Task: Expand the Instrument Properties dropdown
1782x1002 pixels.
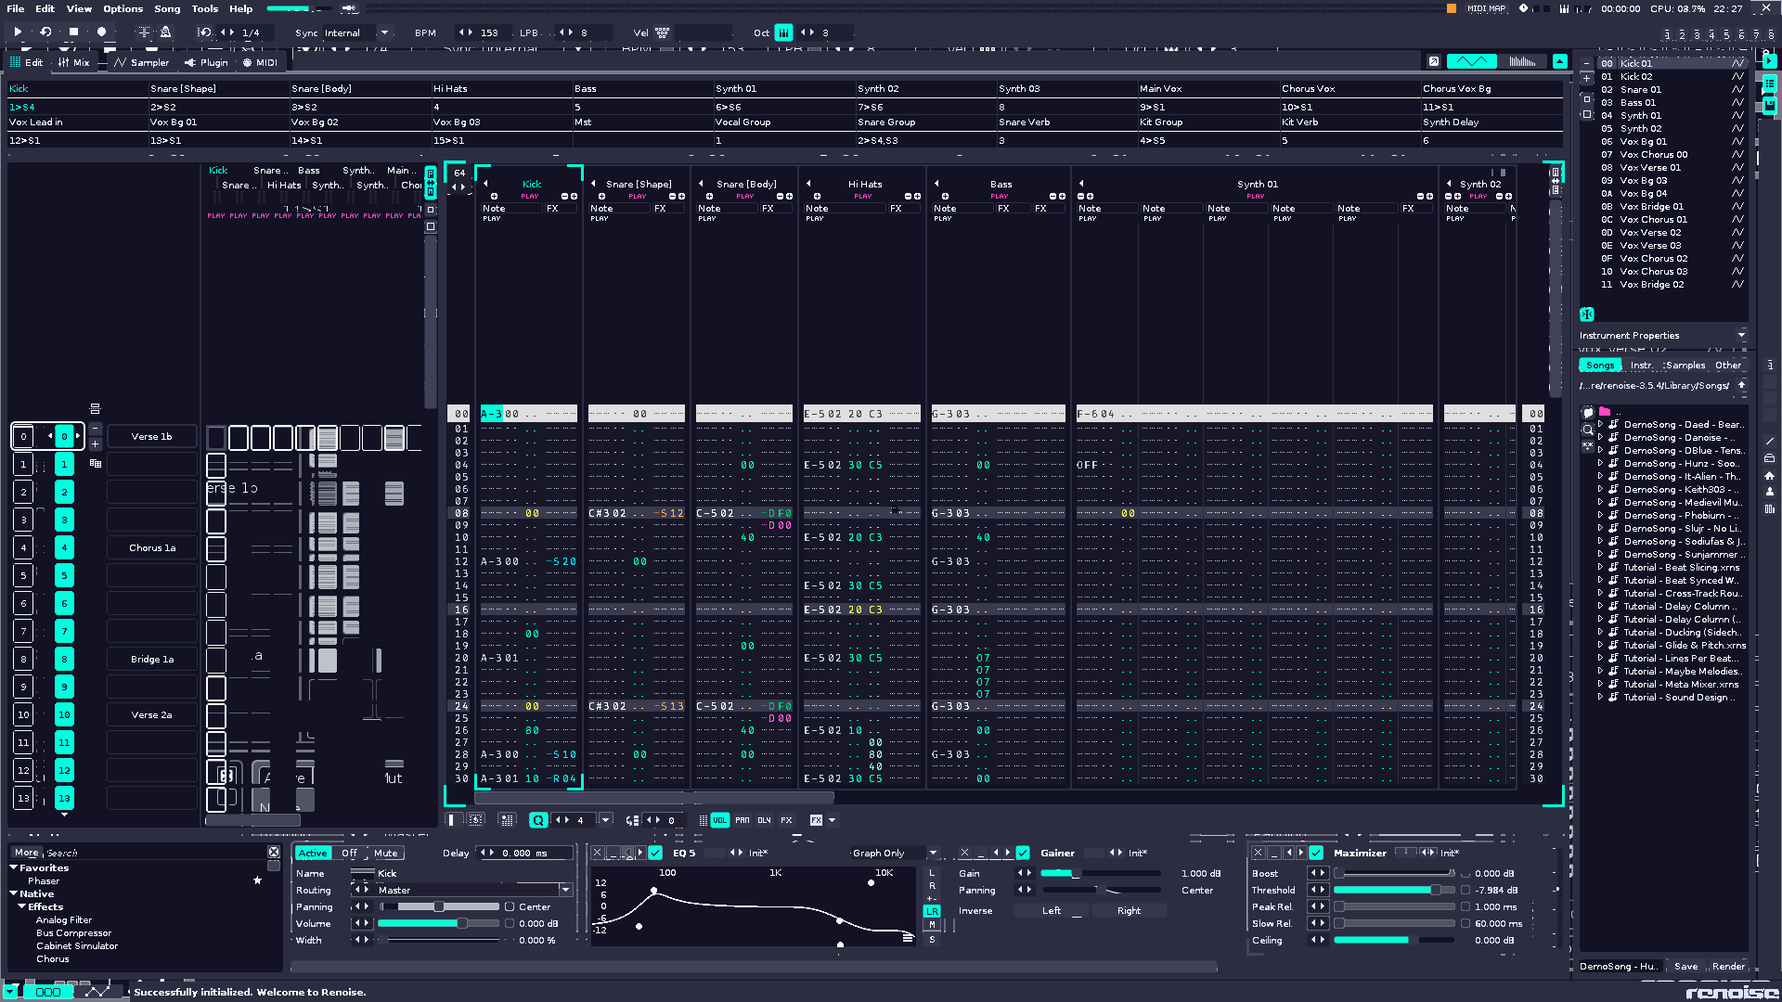Action: 1741,335
